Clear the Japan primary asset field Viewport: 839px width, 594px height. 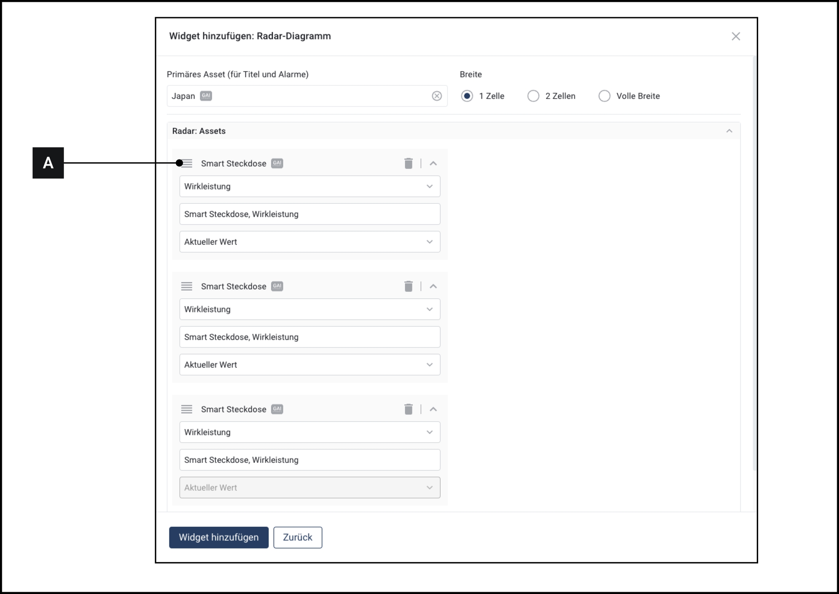coord(437,96)
